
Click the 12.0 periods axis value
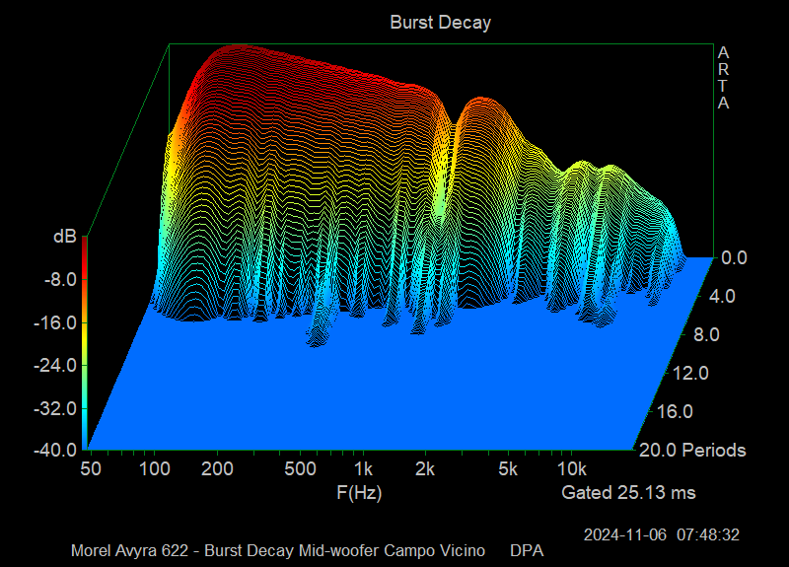[x=691, y=374]
